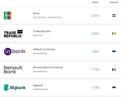Screen dimensions: 121x97
Task: Select the InBank purple logo
Action: (15, 51)
